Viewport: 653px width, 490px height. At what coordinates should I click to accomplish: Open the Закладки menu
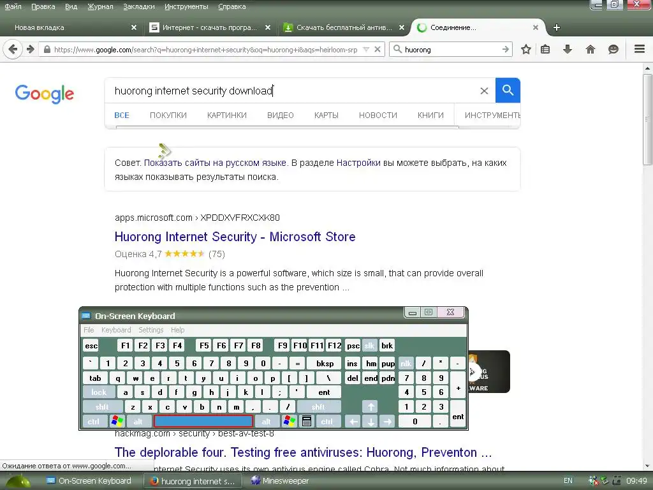138,6
